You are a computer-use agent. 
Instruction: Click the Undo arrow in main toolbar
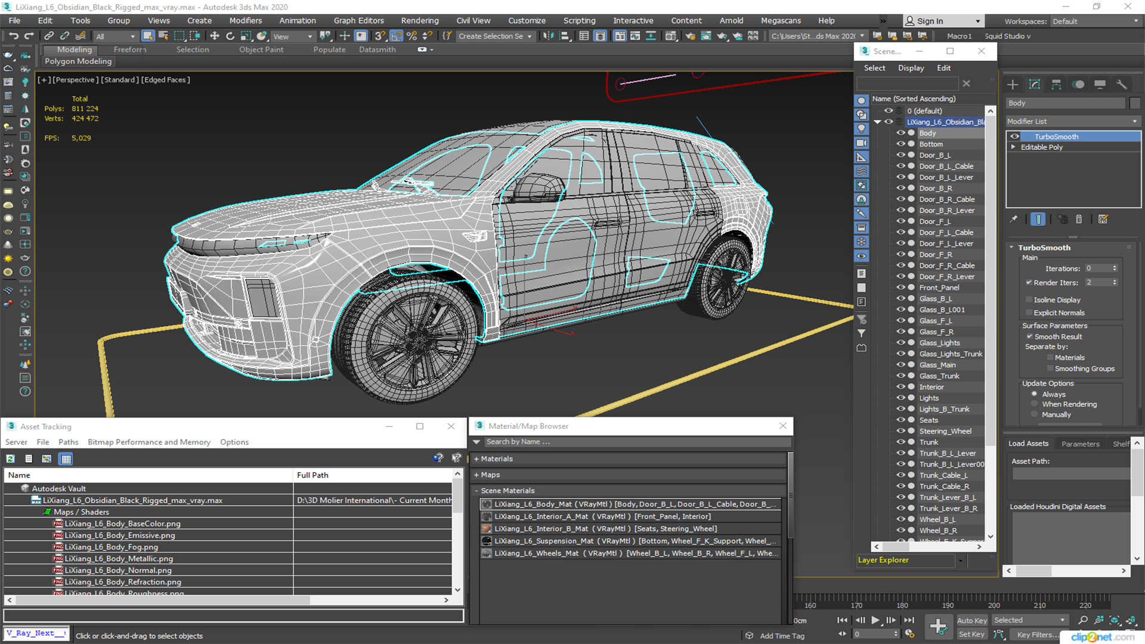point(13,36)
